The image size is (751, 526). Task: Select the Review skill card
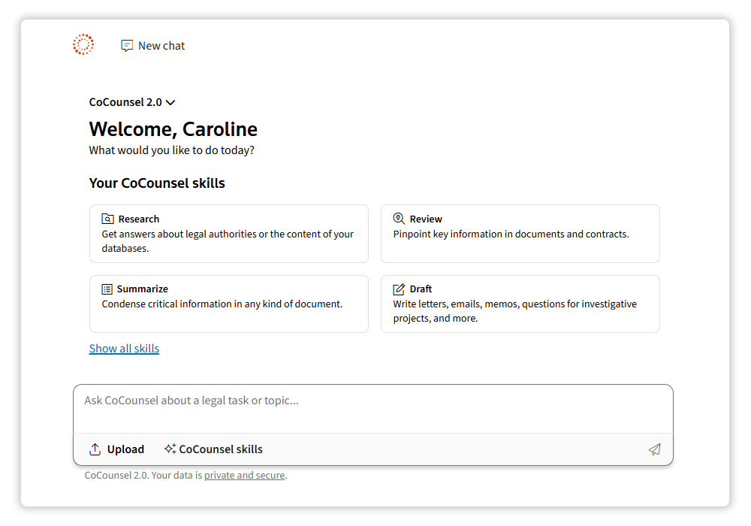[x=520, y=234]
